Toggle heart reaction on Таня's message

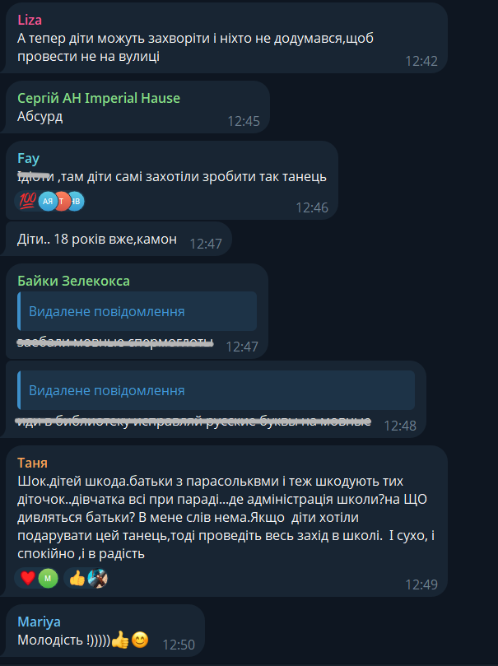point(28,579)
